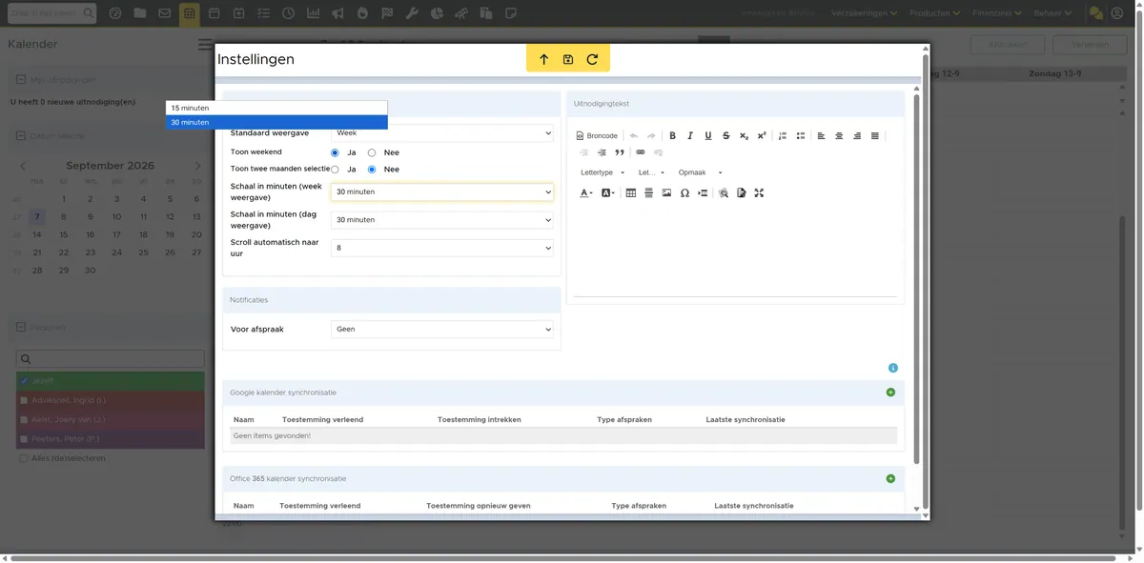1144x563 pixels.
Task: Insert a link in the editor
Action: click(641, 152)
